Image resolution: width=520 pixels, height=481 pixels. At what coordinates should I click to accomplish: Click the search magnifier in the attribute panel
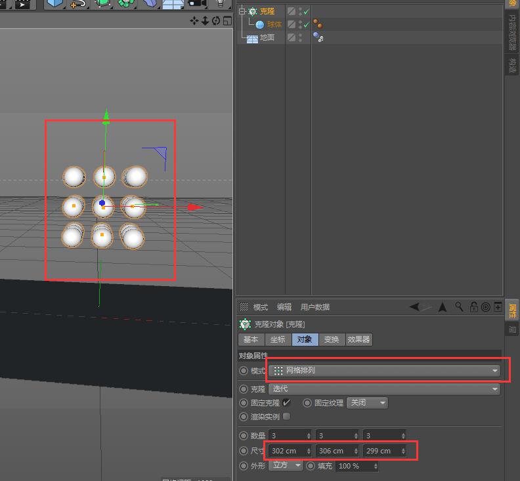point(459,306)
